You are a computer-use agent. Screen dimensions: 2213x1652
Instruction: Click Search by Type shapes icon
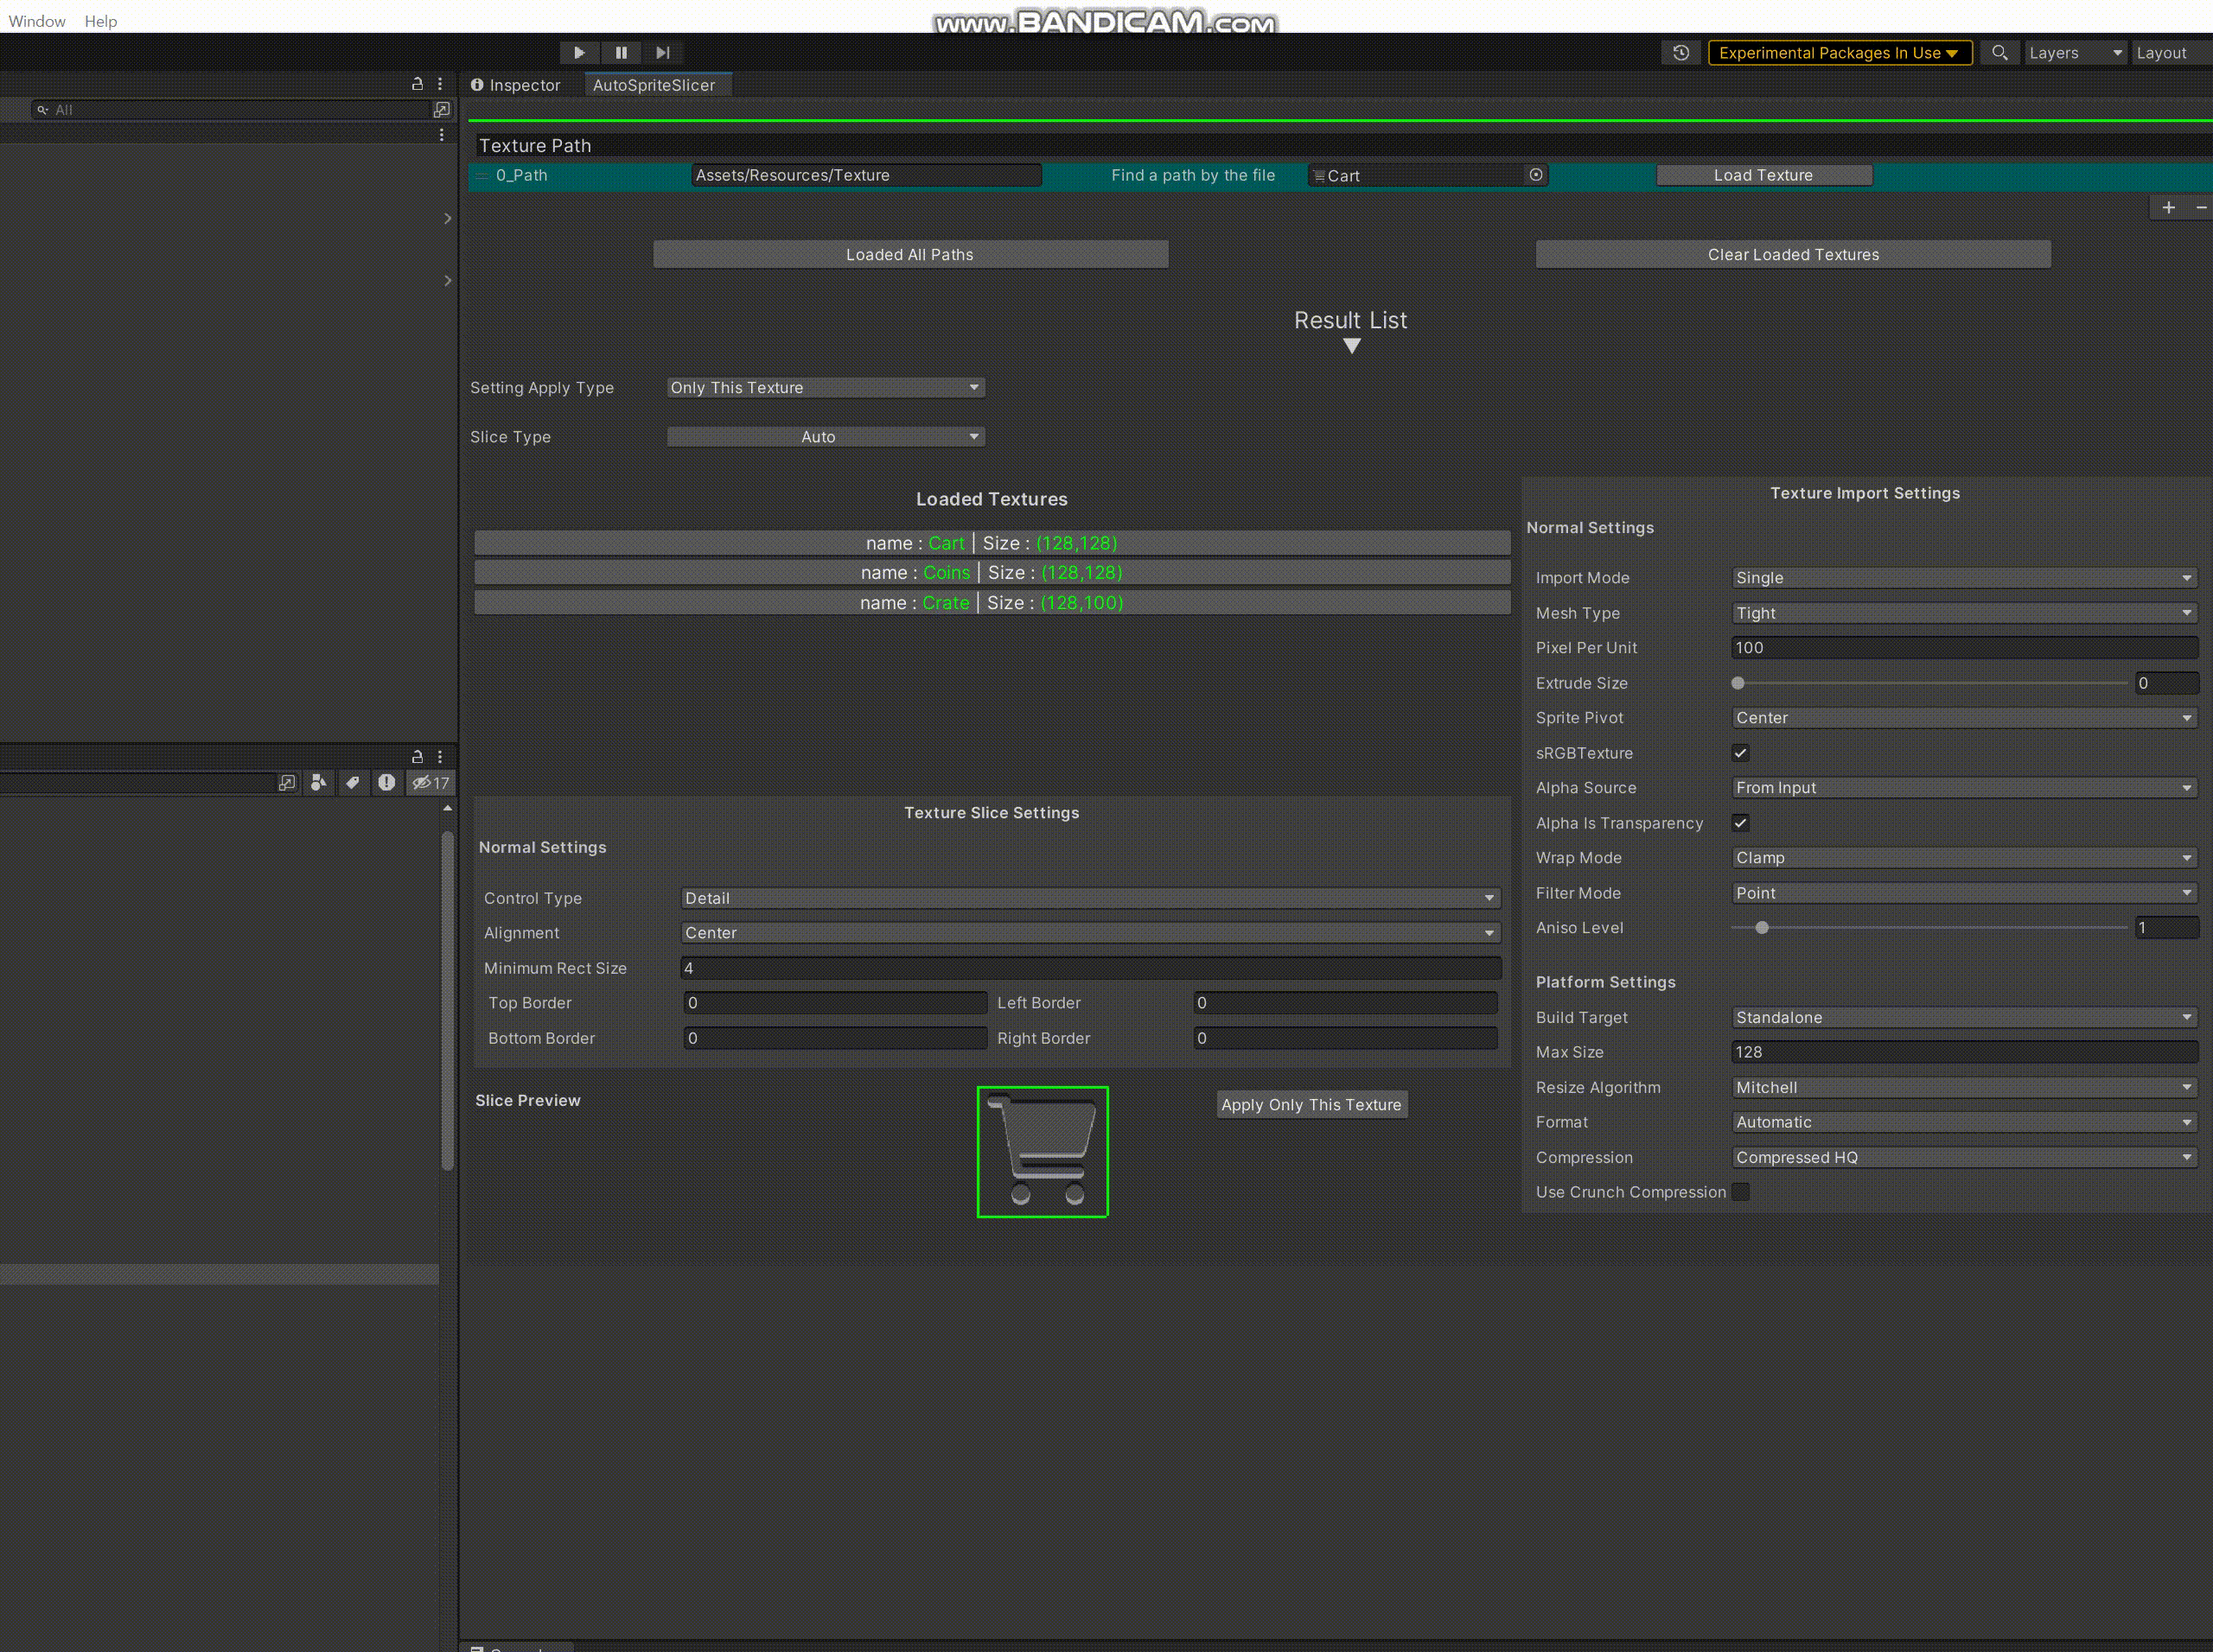[x=318, y=783]
